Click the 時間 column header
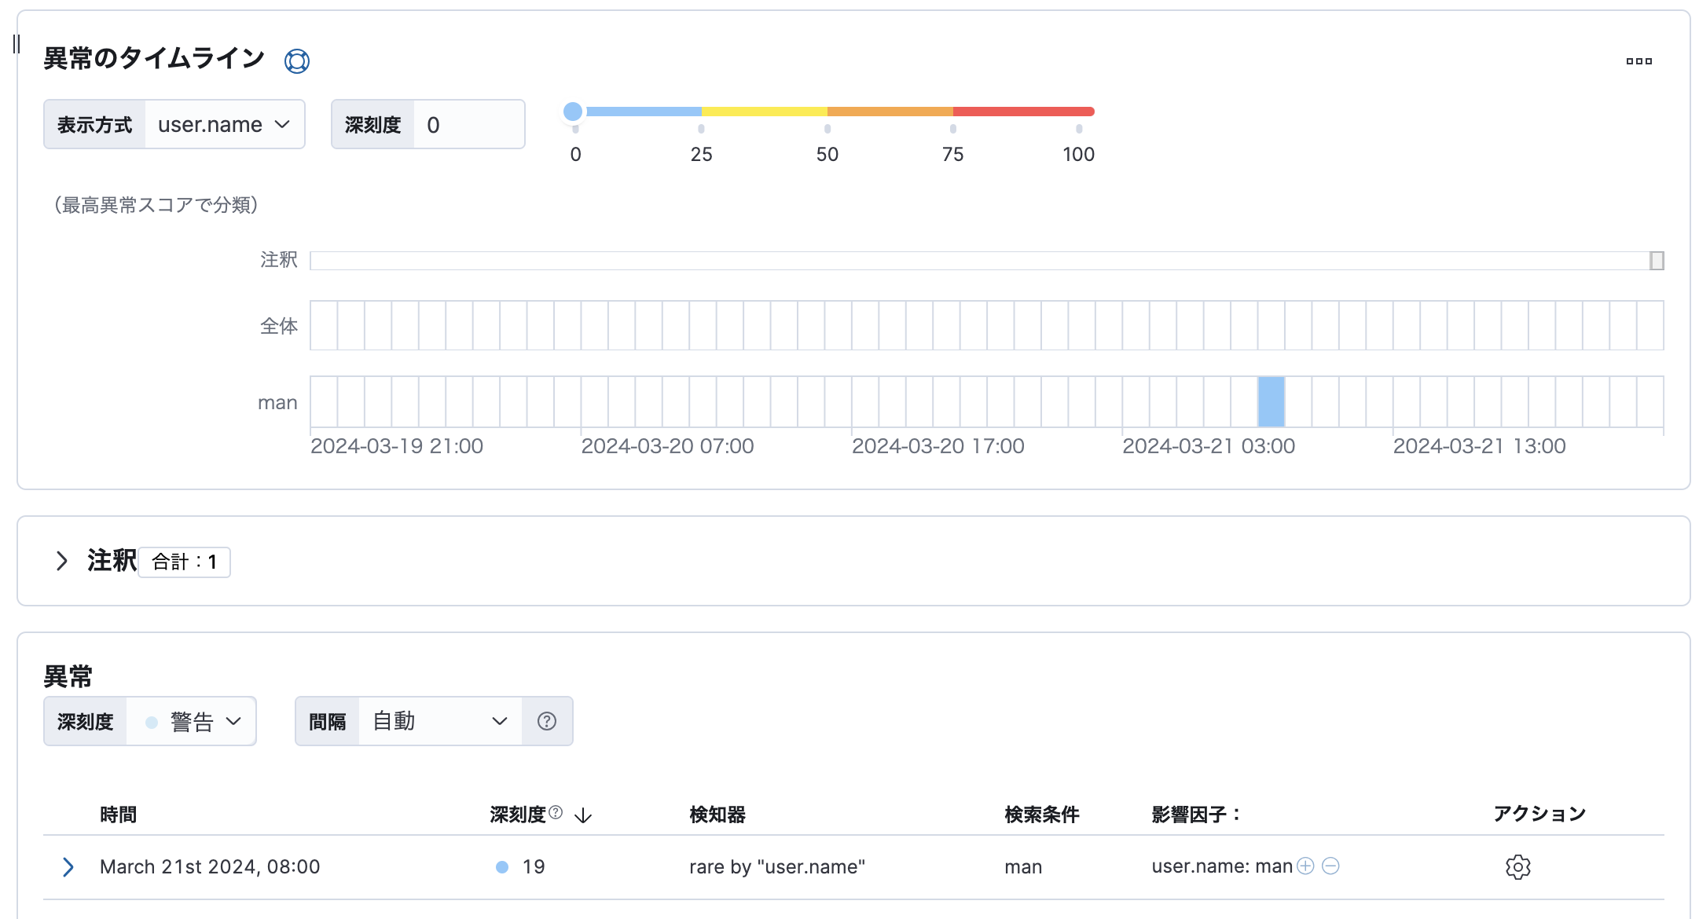Viewport: 1699px width, 919px height. coord(119,815)
